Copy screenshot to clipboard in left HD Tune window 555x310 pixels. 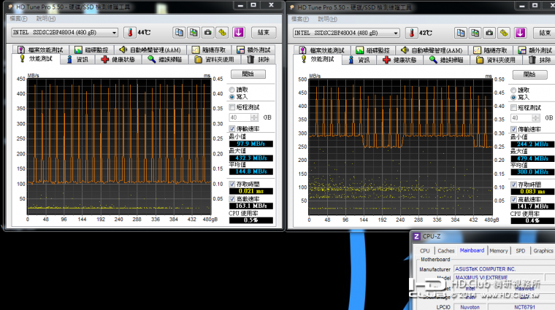(194, 33)
